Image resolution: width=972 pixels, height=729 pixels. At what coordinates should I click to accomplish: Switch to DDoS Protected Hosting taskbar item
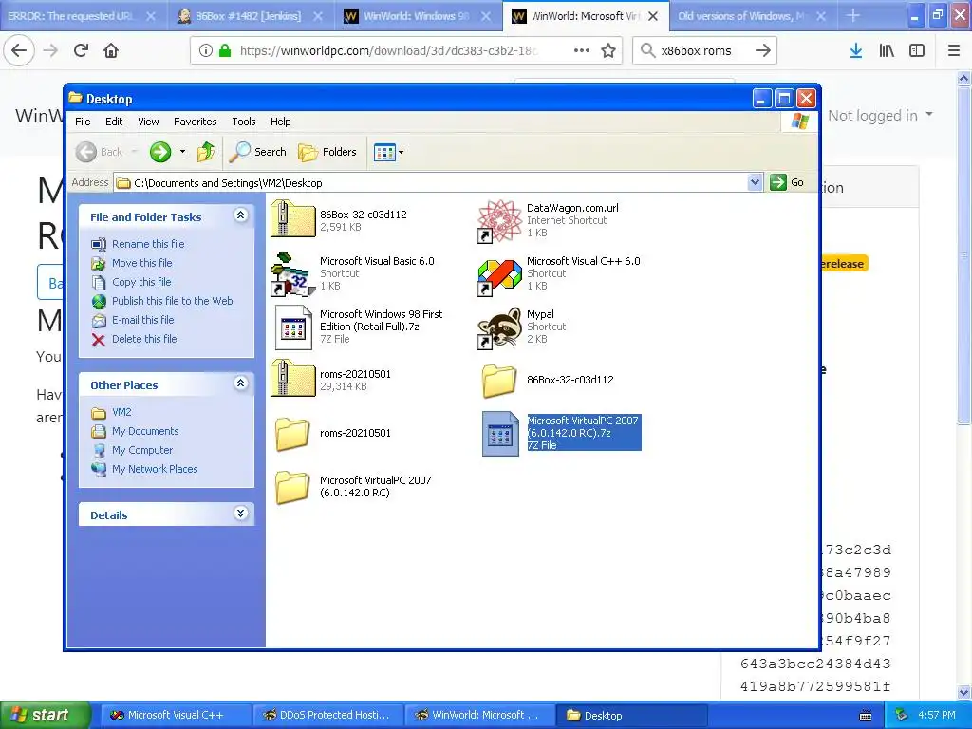(327, 715)
